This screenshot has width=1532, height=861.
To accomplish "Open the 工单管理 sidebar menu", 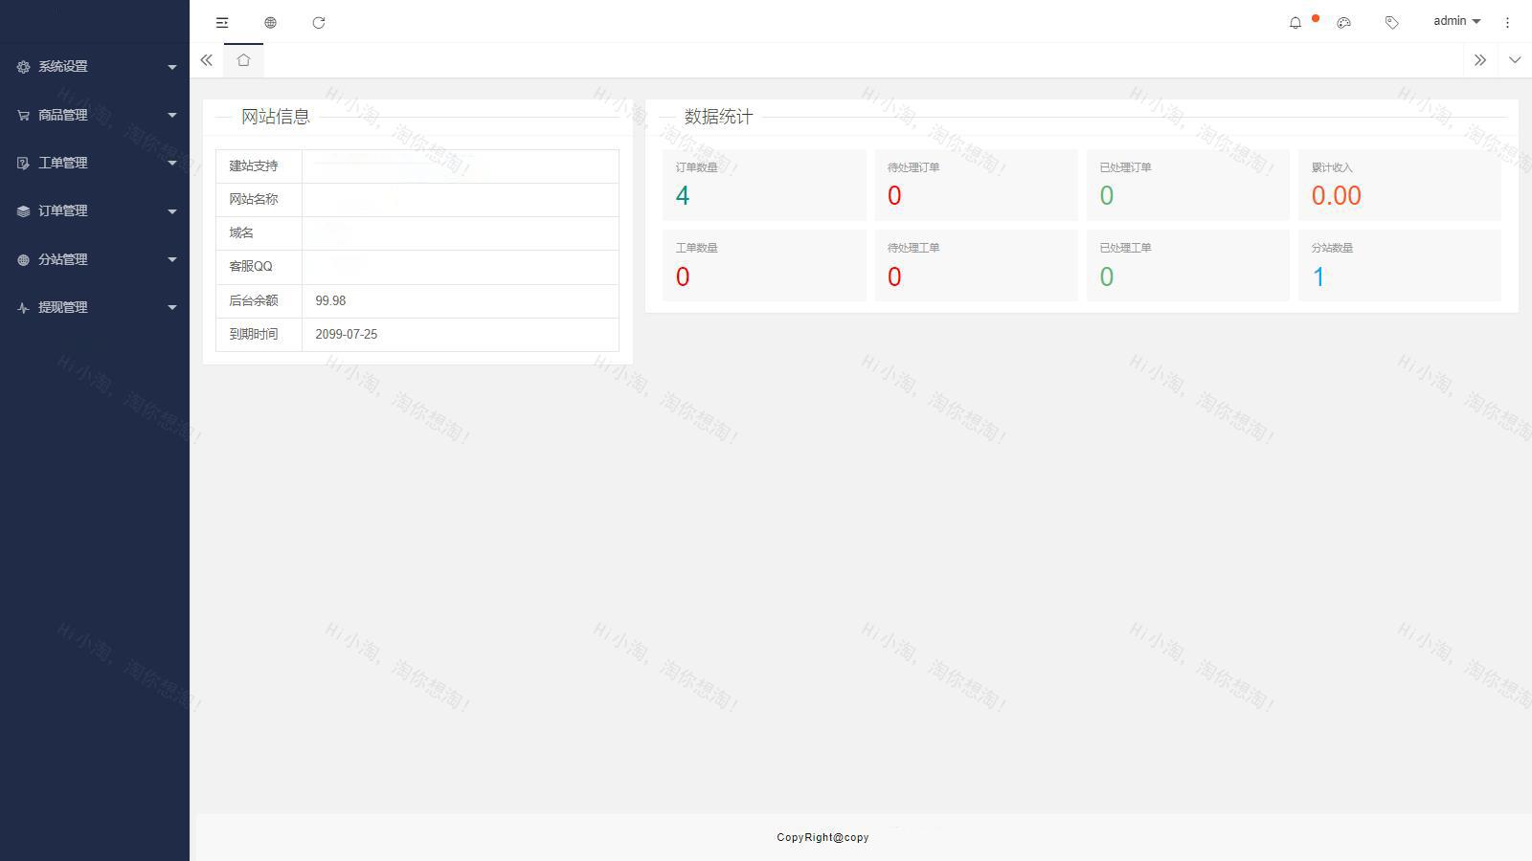I will coord(95,163).
